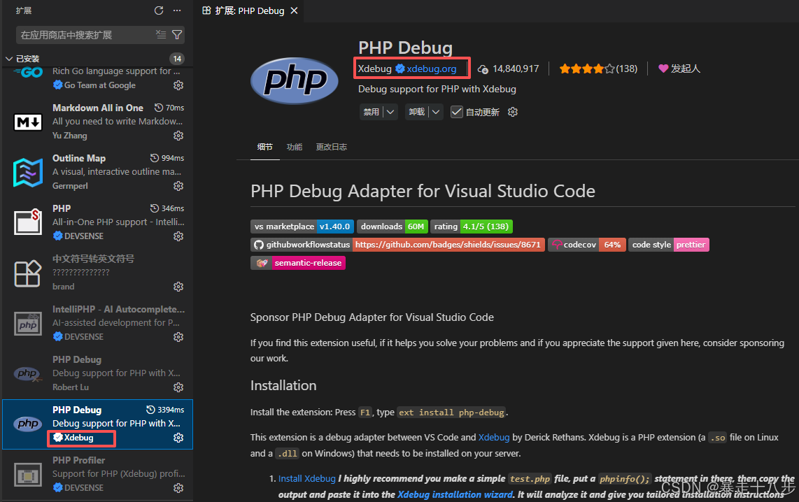Select the IntelliPHP extension icon

tap(27, 324)
